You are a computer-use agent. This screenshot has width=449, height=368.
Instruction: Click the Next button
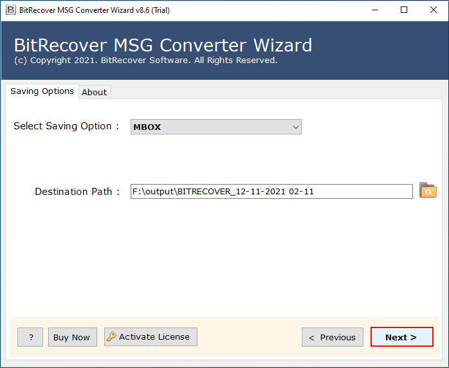[x=402, y=337]
